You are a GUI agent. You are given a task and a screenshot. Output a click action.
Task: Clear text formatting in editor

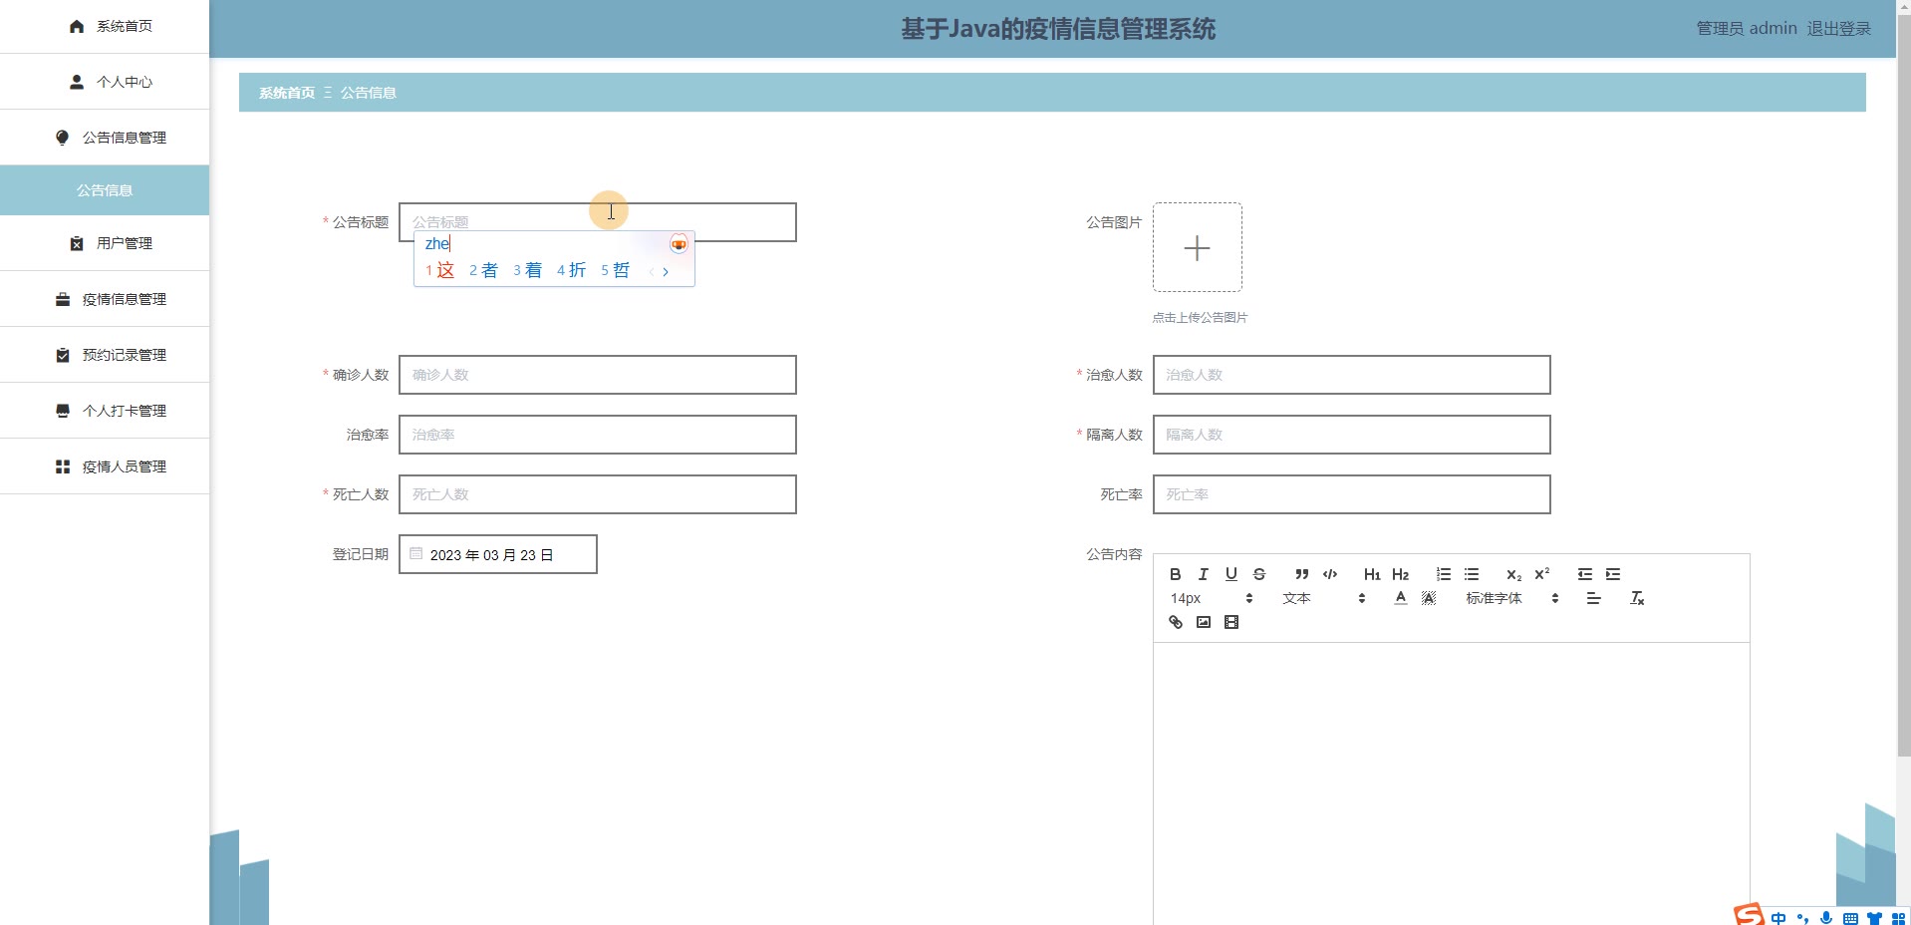click(x=1636, y=598)
